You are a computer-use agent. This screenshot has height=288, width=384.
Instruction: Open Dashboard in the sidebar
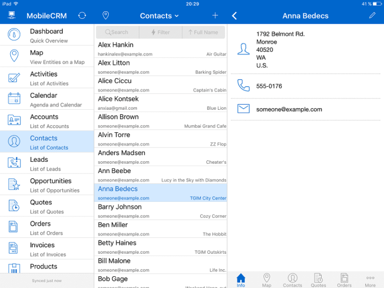(x=47, y=35)
